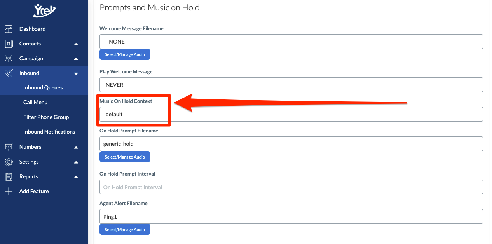This screenshot has height=244, width=492.
Task: Expand the Contacts menu arrow
Action: 76,44
